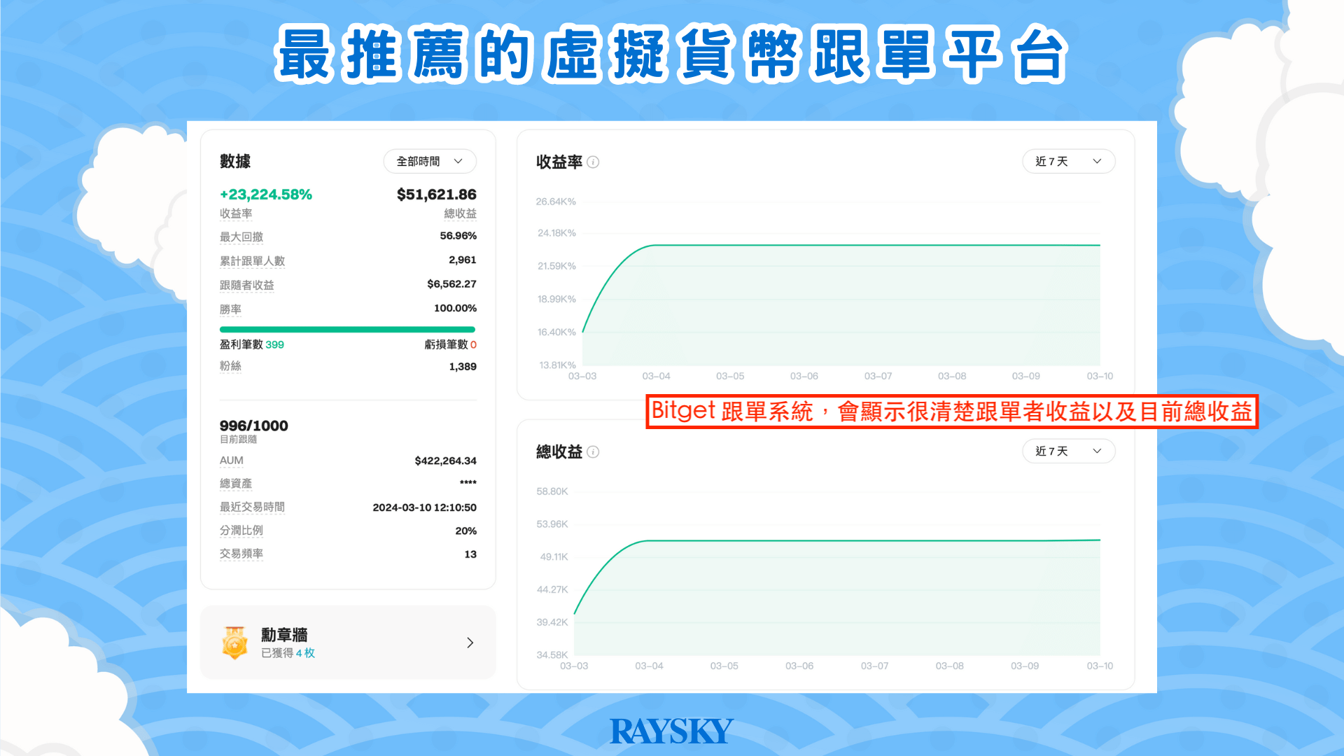Click the RAYSKY logo
1344x756 pixels.
(671, 731)
